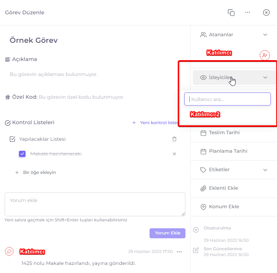Expand the Etiketler chevron
The image size is (277, 273).
[x=265, y=170]
